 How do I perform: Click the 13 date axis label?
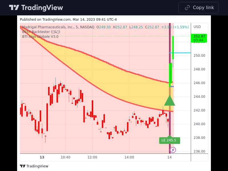42,157
